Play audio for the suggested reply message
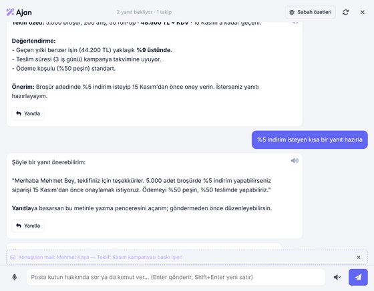Viewport: 374px width, 291px height. pos(295,161)
